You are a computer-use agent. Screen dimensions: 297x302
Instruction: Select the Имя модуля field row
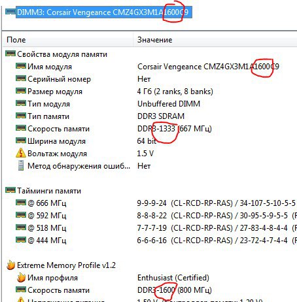(x=50, y=67)
